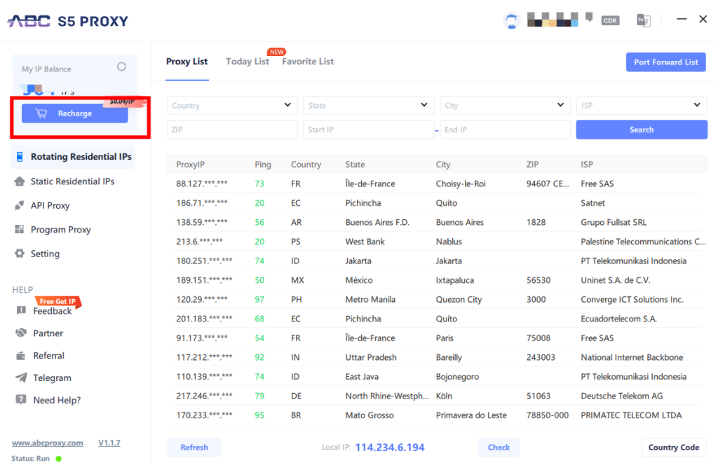Click the Setting gear icon
The height and width of the screenshot is (463, 718).
coord(19,254)
